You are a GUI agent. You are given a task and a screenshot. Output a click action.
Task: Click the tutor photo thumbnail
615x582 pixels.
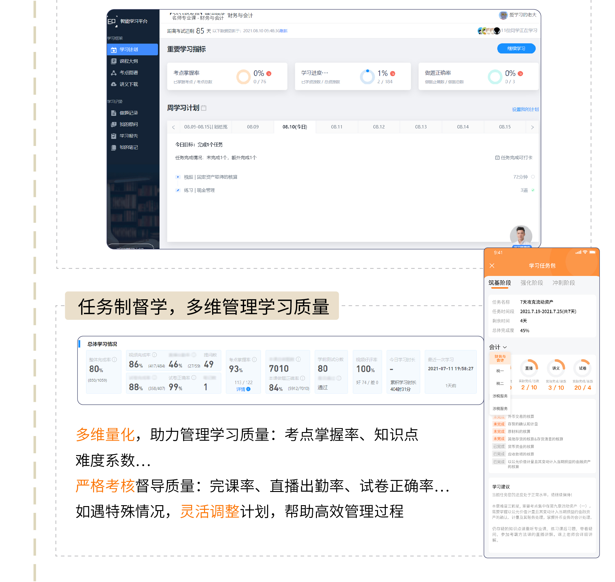521,236
